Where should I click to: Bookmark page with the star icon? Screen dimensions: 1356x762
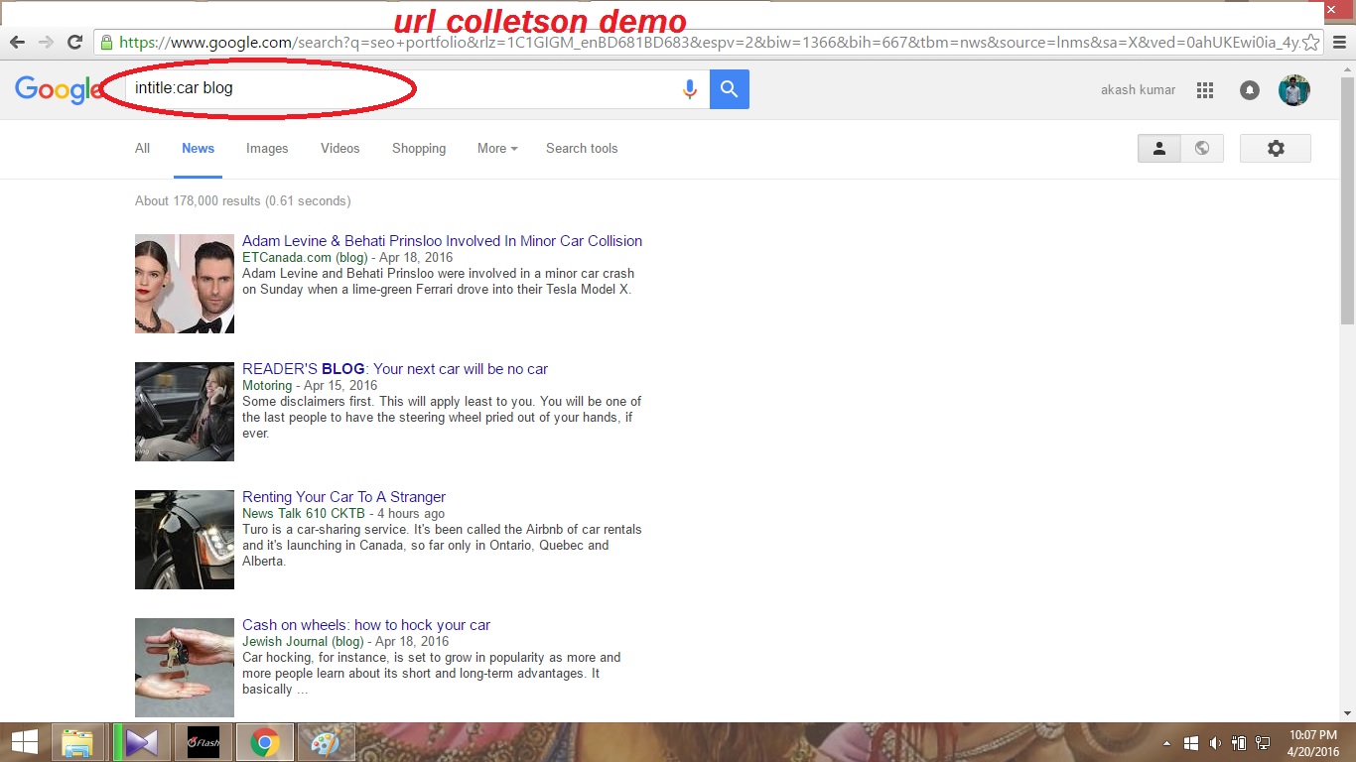pyautogui.click(x=1311, y=42)
